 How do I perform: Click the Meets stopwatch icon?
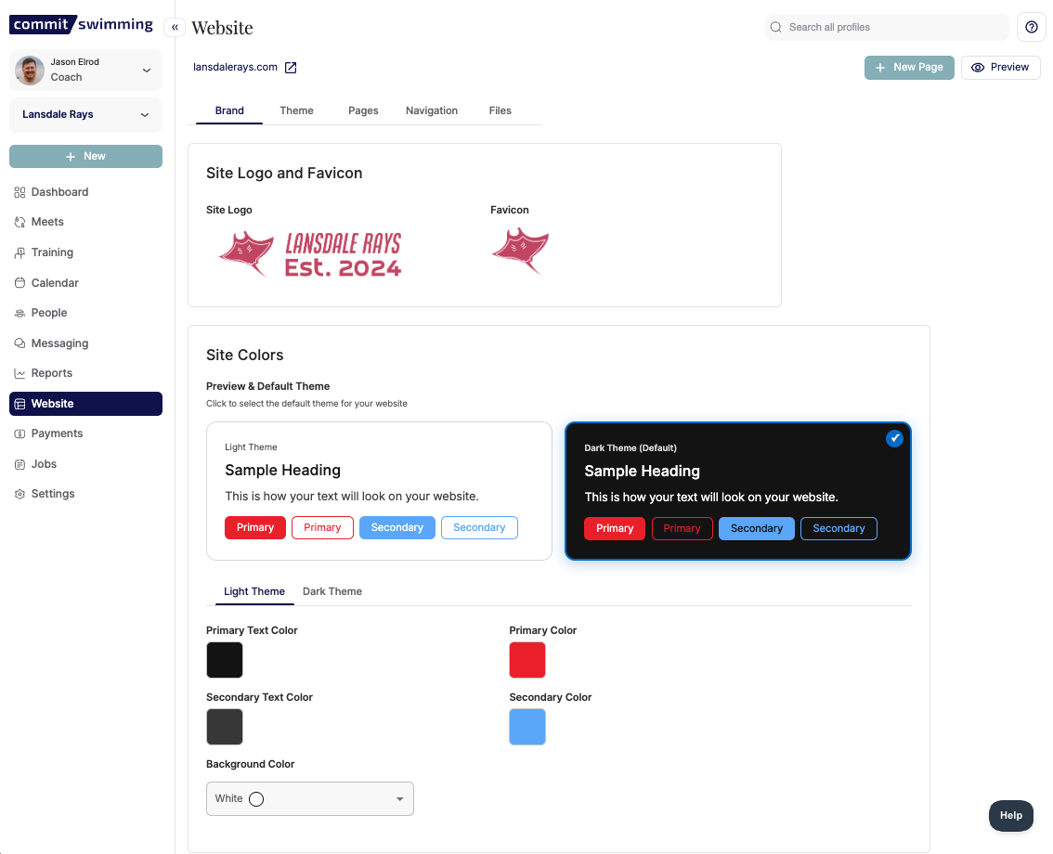[x=19, y=222]
